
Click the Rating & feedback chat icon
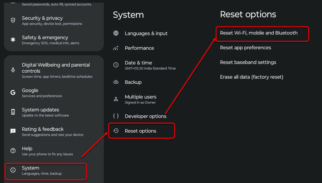(x=13, y=131)
